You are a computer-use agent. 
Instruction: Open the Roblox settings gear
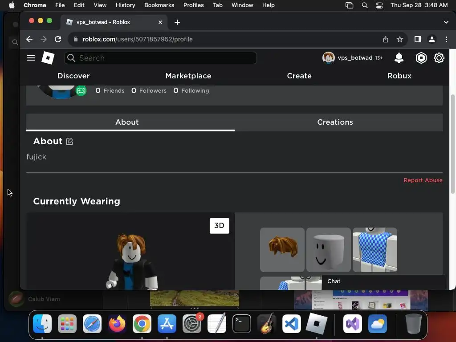(x=439, y=58)
